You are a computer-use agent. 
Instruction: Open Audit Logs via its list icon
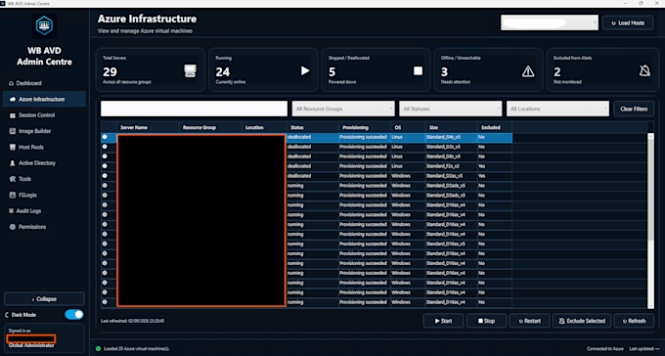click(12, 211)
